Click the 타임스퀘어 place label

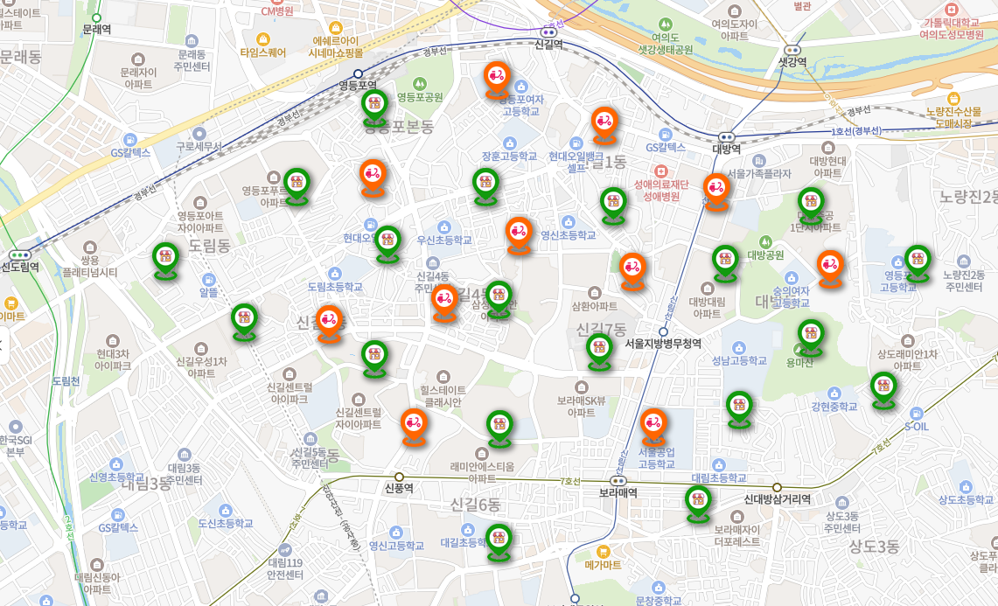(262, 52)
